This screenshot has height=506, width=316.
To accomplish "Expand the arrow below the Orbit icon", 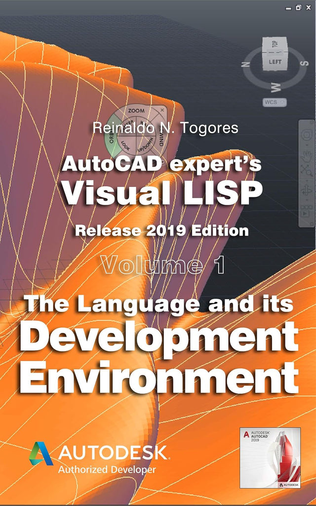I will 307,199.
